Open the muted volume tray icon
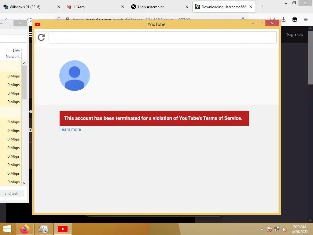This screenshot has height=235, width=313. pyautogui.click(x=284, y=229)
